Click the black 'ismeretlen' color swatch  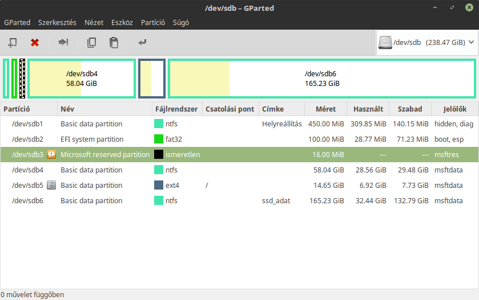tap(159, 154)
